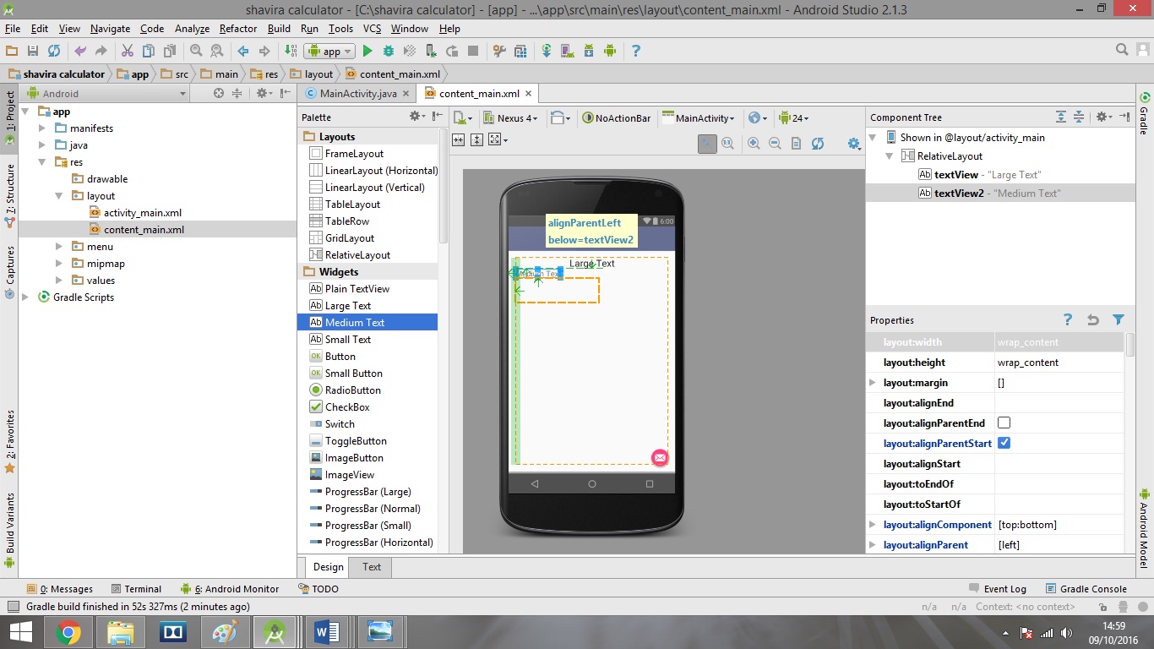Search everywhere with the top-right magnifier

pos(1123,51)
